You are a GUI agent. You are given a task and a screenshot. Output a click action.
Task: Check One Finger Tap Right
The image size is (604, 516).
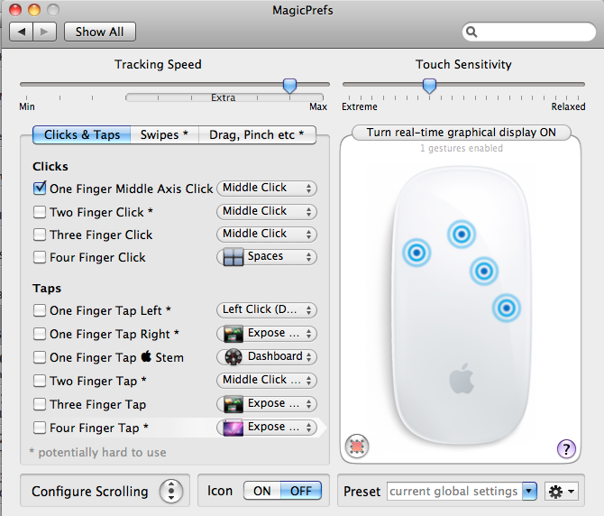point(40,334)
